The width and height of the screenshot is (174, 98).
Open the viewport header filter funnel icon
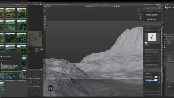pos(119,6)
